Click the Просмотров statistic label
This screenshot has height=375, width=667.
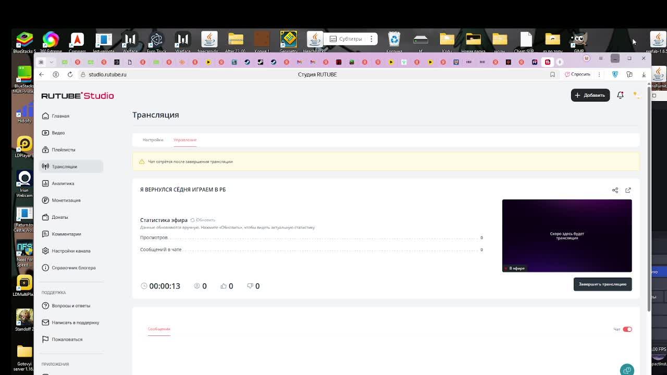click(x=154, y=238)
